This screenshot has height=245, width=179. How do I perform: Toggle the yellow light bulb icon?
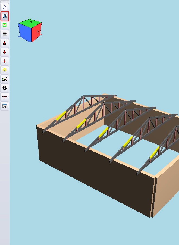(5, 70)
